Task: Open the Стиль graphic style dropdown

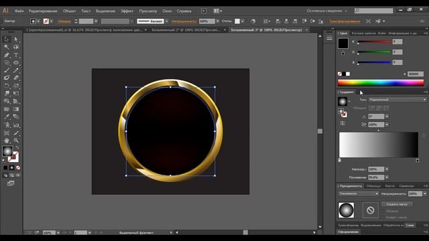Action: click(x=243, y=21)
